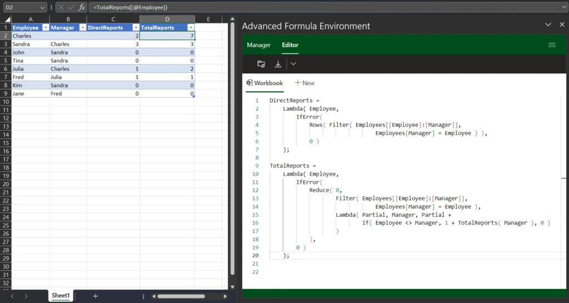Image resolution: width=569 pixels, height=303 pixels.
Task: Switch to the Manager tab
Action: tap(258, 45)
